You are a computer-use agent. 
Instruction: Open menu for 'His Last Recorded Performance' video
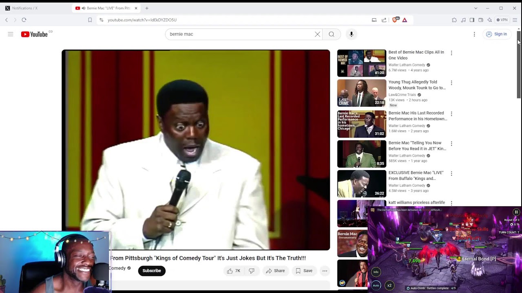pyautogui.click(x=451, y=114)
